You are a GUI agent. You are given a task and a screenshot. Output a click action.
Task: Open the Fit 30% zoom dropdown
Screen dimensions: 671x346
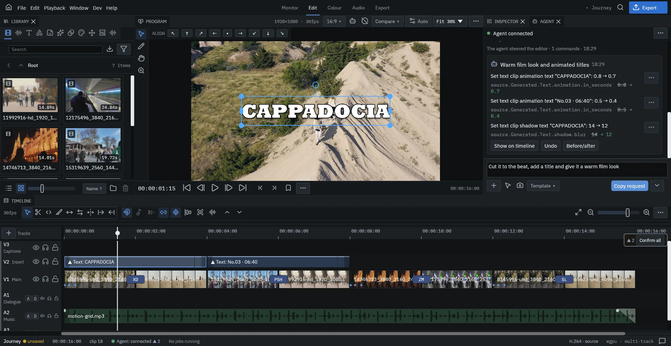[x=449, y=21]
